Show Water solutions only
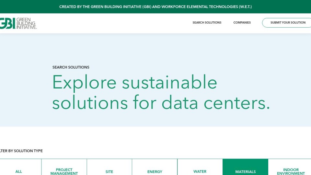This screenshot has height=175, width=311. pyautogui.click(x=200, y=171)
